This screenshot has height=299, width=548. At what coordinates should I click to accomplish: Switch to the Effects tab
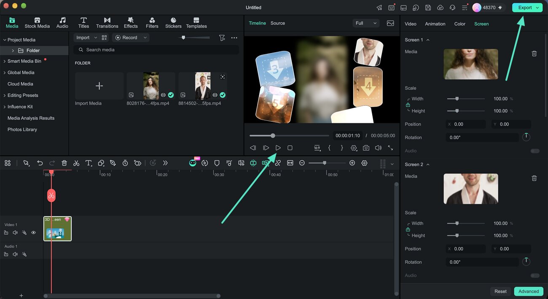click(131, 23)
